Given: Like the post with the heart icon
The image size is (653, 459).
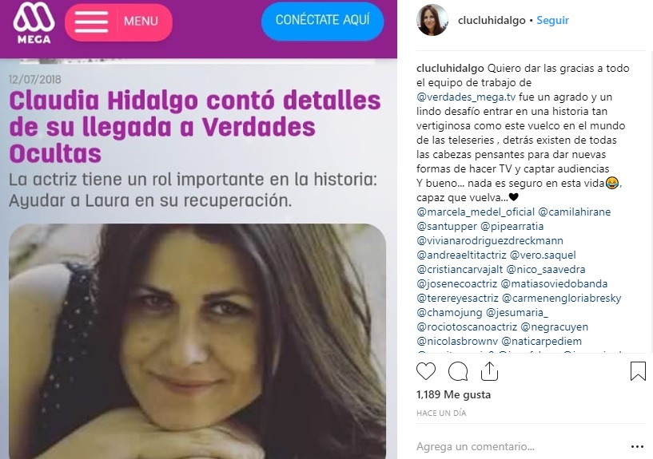Looking at the screenshot, I should point(426,371).
